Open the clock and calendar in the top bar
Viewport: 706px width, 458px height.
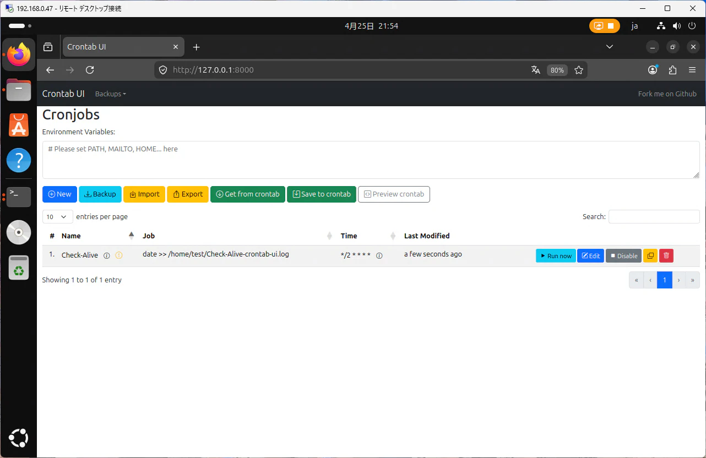pyautogui.click(x=371, y=26)
